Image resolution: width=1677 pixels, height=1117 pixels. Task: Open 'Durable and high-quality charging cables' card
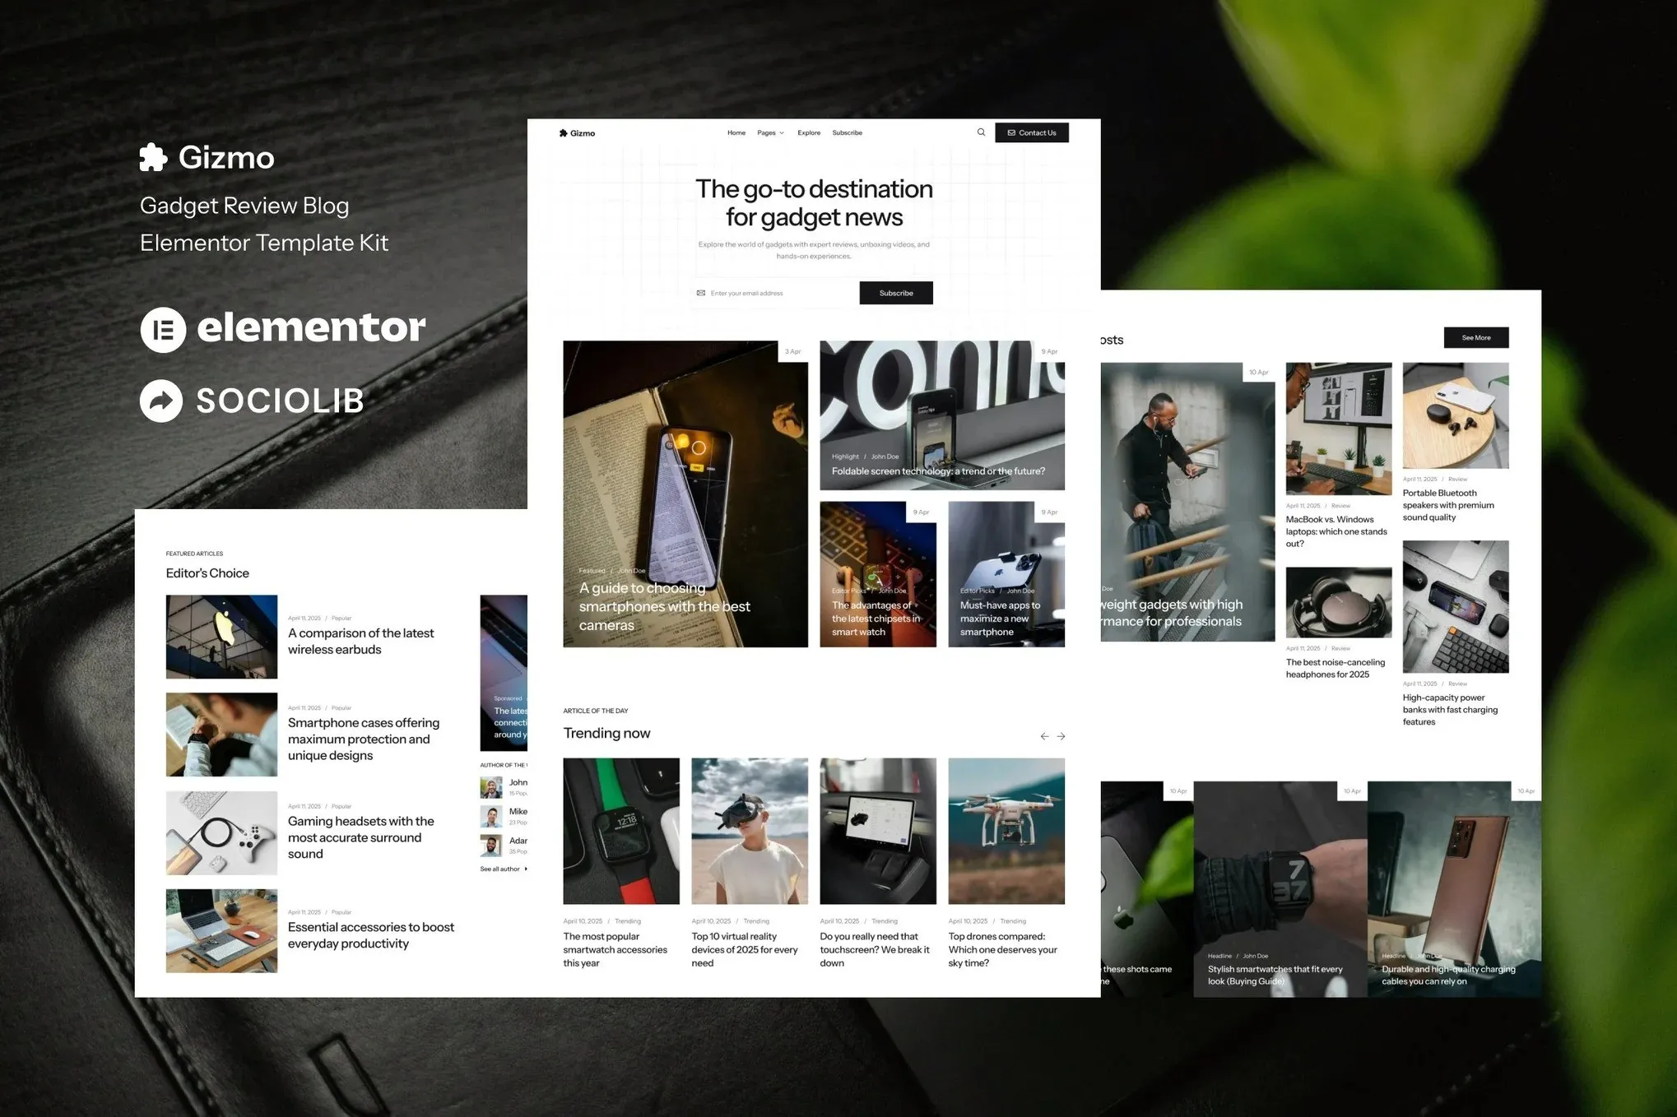click(x=1454, y=889)
